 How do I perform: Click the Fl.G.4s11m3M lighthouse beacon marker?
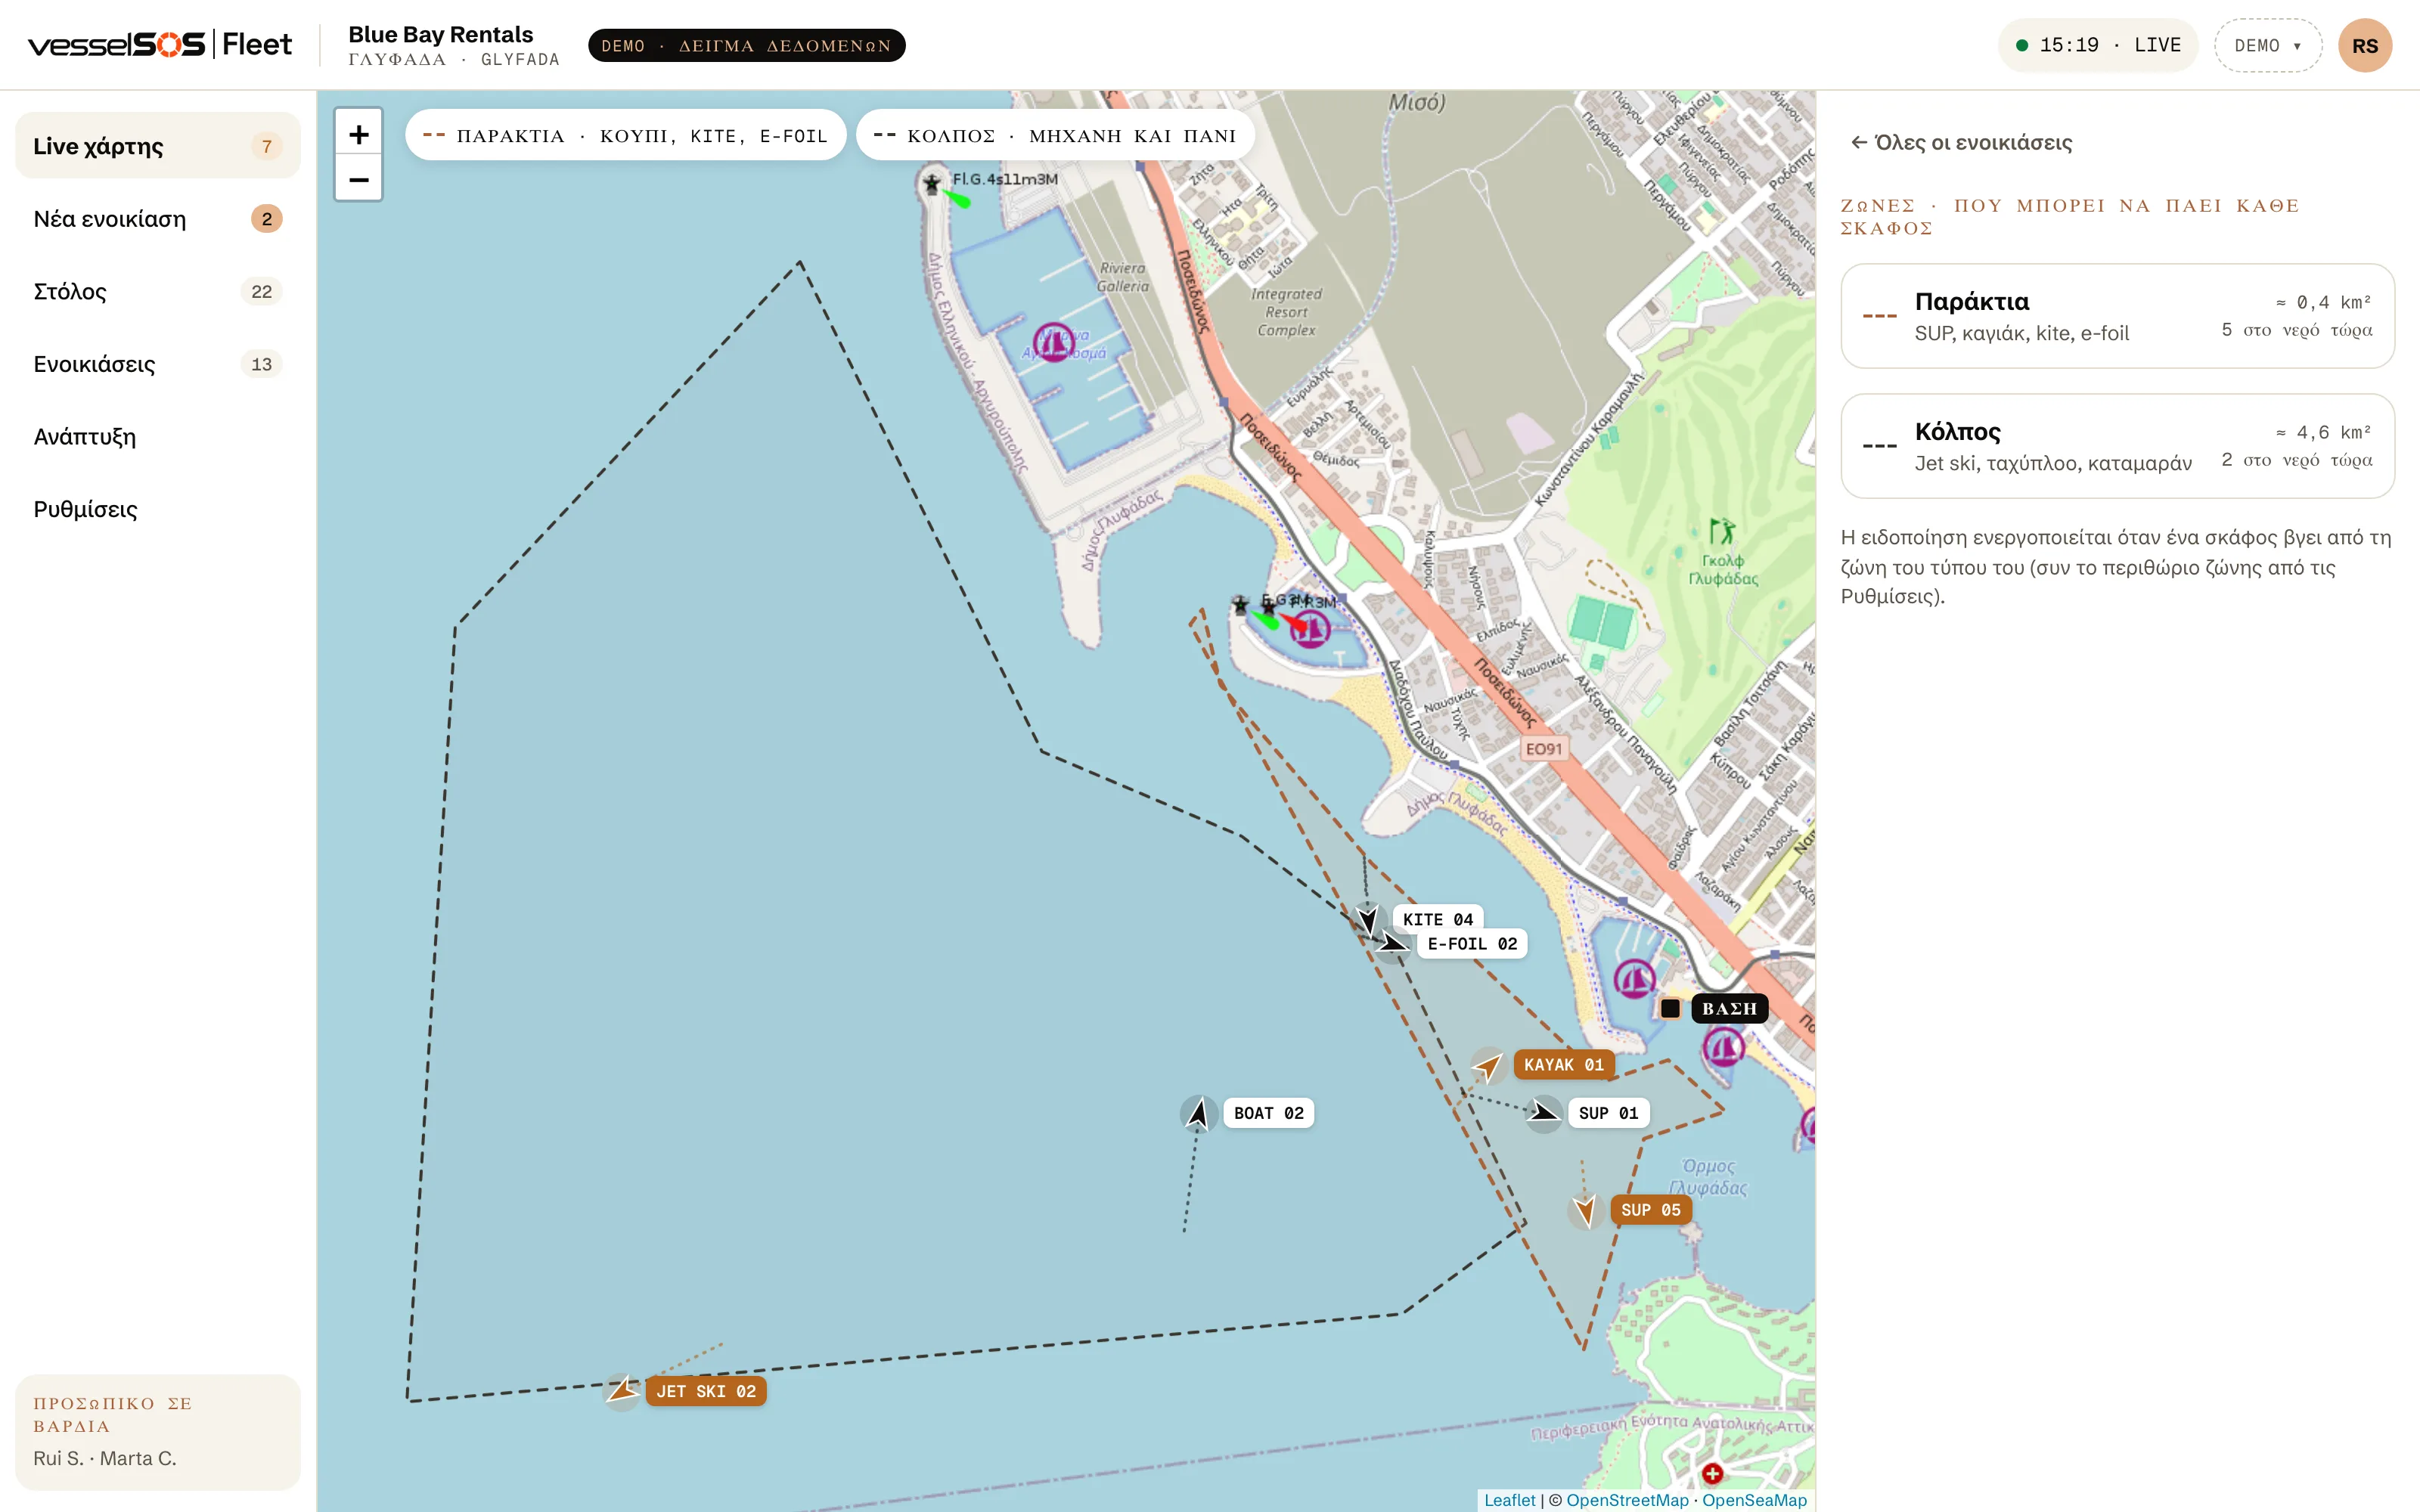pos(932,184)
